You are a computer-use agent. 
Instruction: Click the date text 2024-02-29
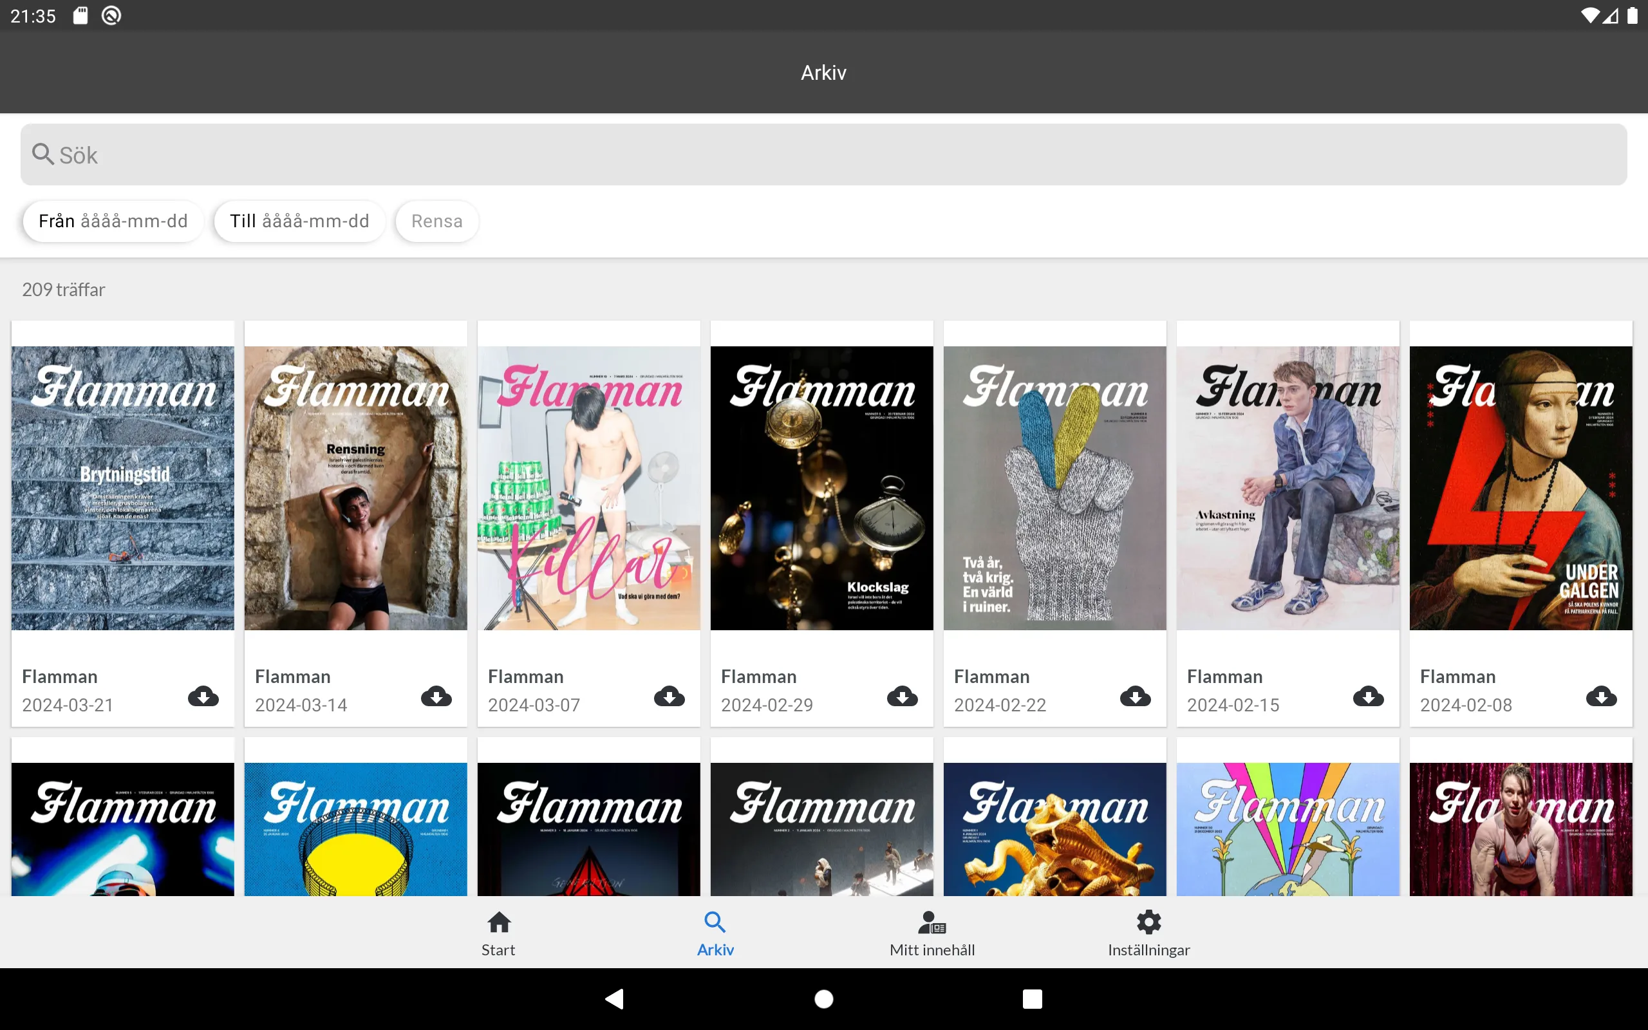(767, 705)
